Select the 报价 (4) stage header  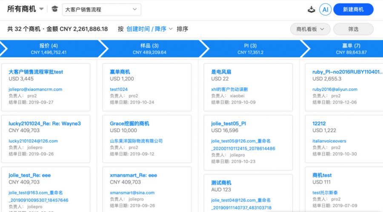(49, 48)
